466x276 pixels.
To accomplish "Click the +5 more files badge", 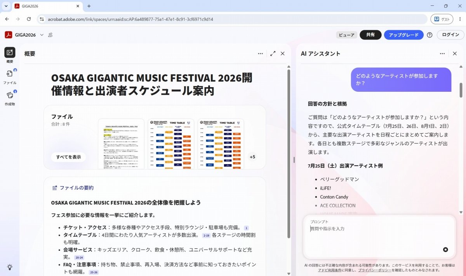I will [252, 157].
